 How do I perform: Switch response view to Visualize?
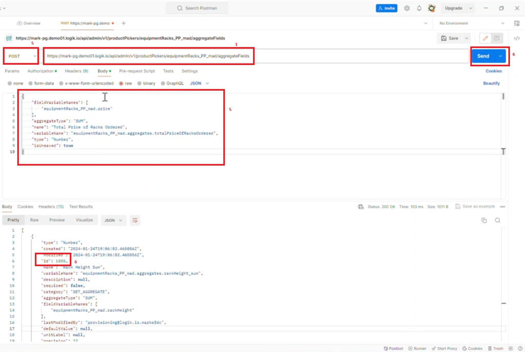pyautogui.click(x=84, y=220)
